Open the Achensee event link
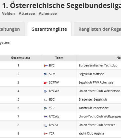The width and height of the screenshot is (121, 138). 48,14
